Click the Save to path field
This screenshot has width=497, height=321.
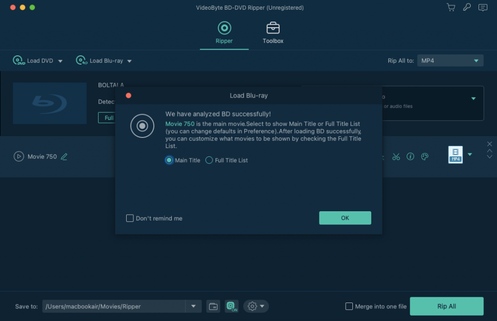(114, 306)
